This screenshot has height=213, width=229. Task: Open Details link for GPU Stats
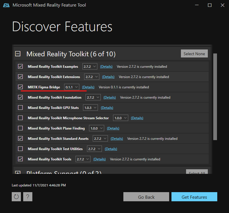click(x=107, y=108)
